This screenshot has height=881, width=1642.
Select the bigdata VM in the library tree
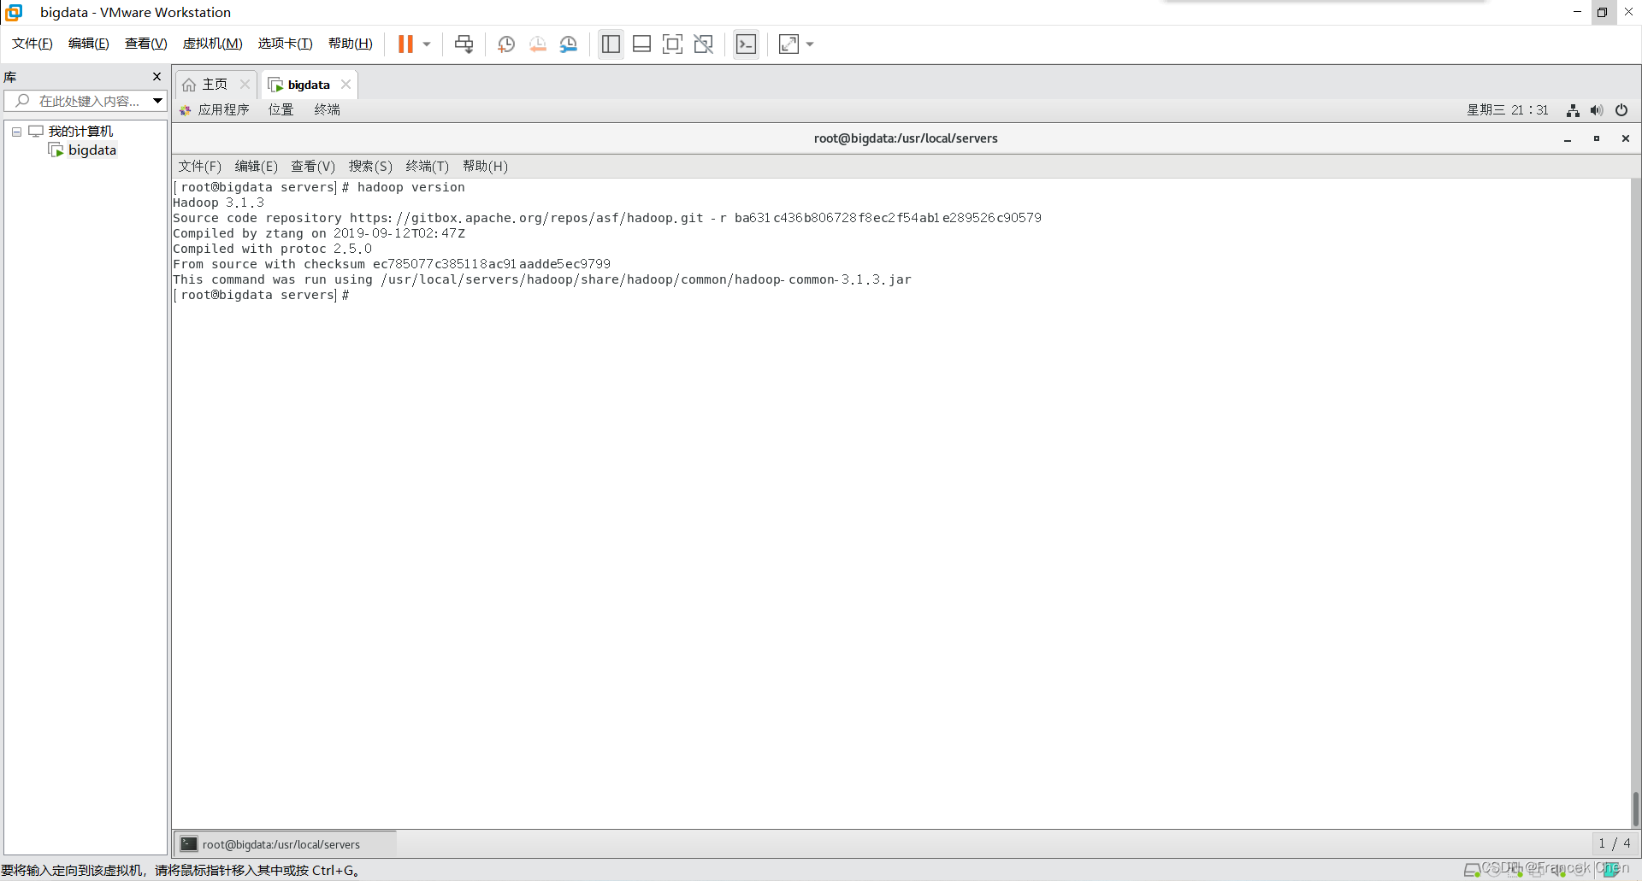click(x=92, y=150)
